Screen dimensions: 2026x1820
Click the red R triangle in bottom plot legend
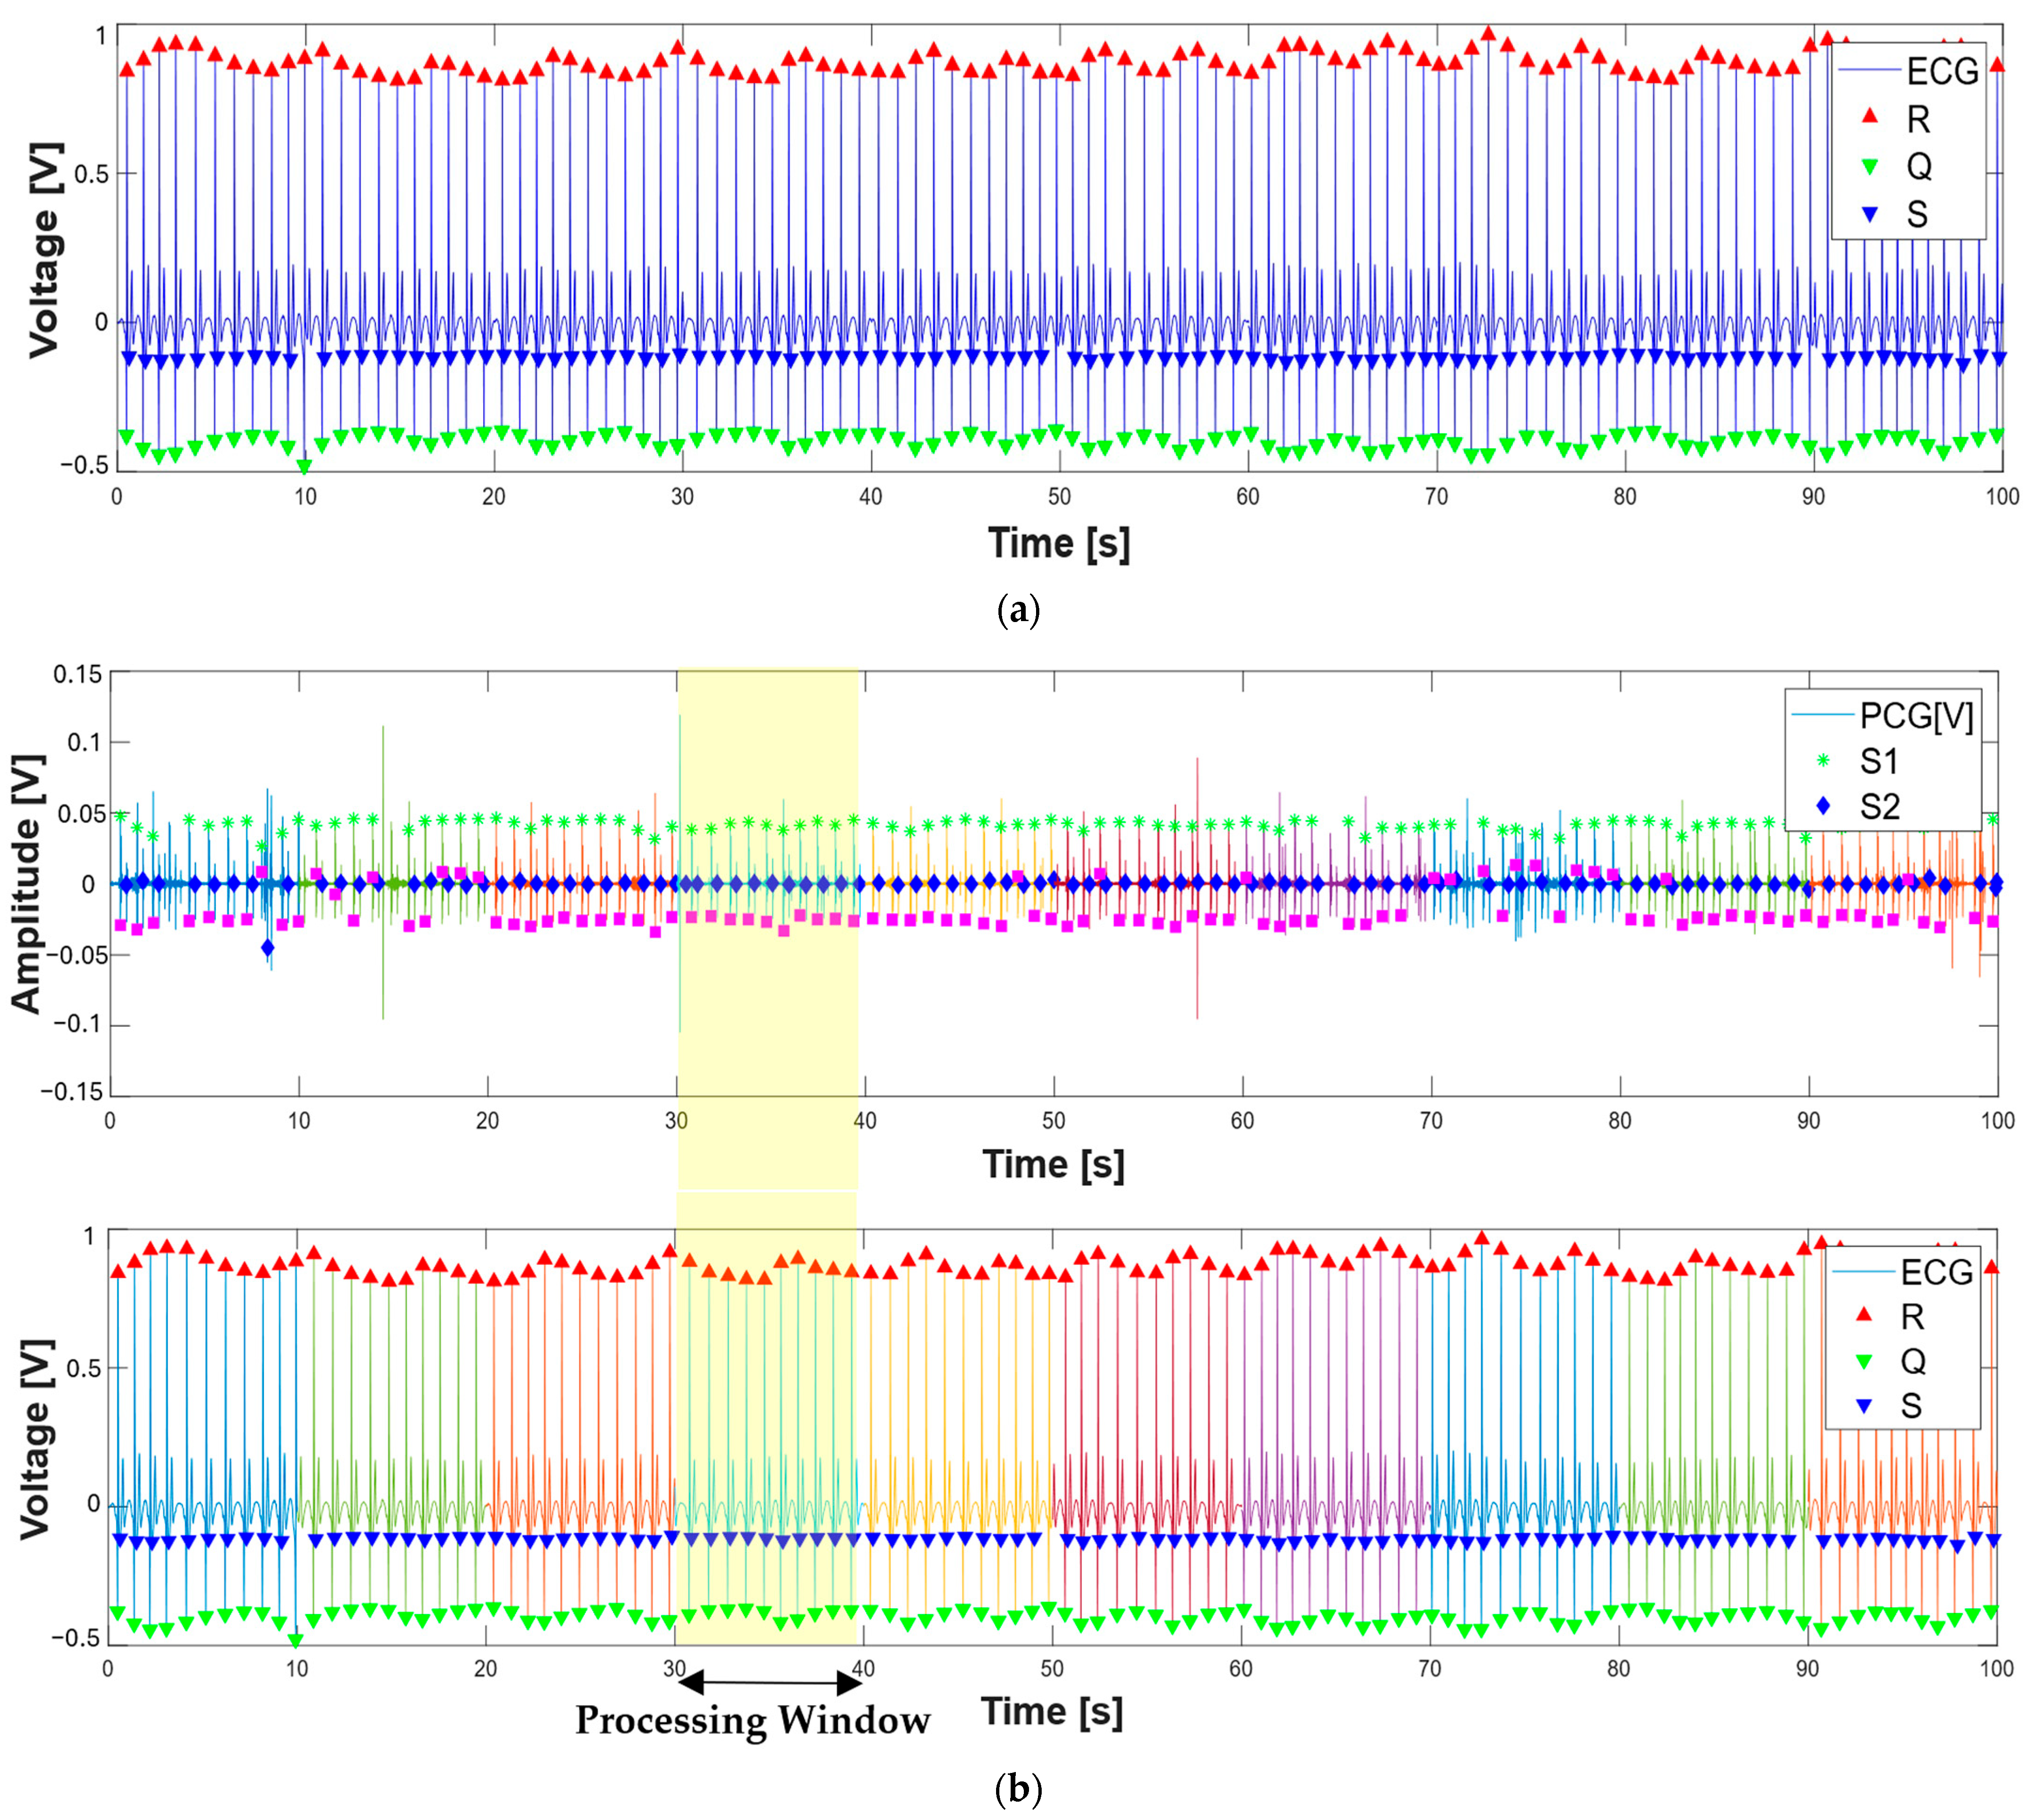point(1863,1315)
